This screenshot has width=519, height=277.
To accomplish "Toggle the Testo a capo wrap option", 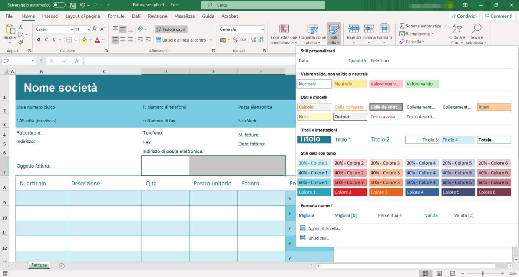I will click(x=171, y=29).
